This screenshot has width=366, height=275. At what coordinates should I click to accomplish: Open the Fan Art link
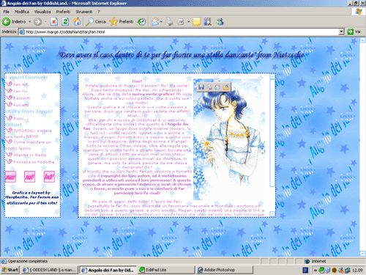[20, 84]
